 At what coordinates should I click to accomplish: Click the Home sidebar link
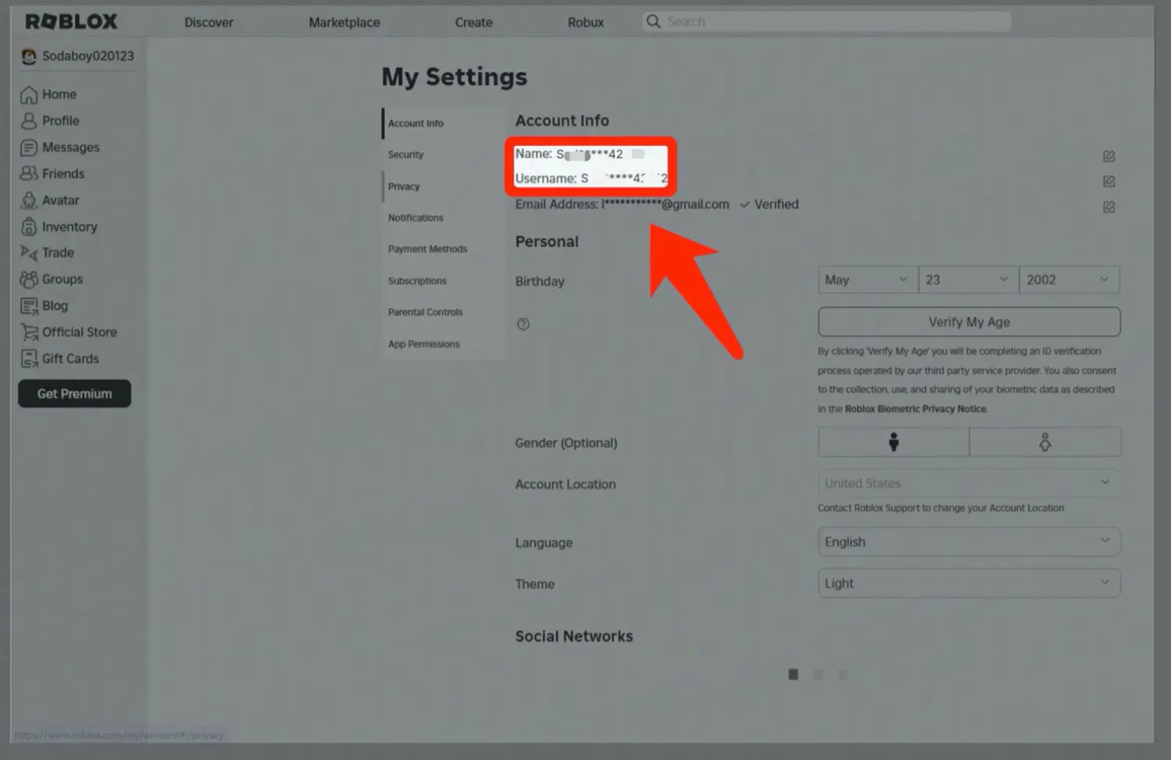59,94
